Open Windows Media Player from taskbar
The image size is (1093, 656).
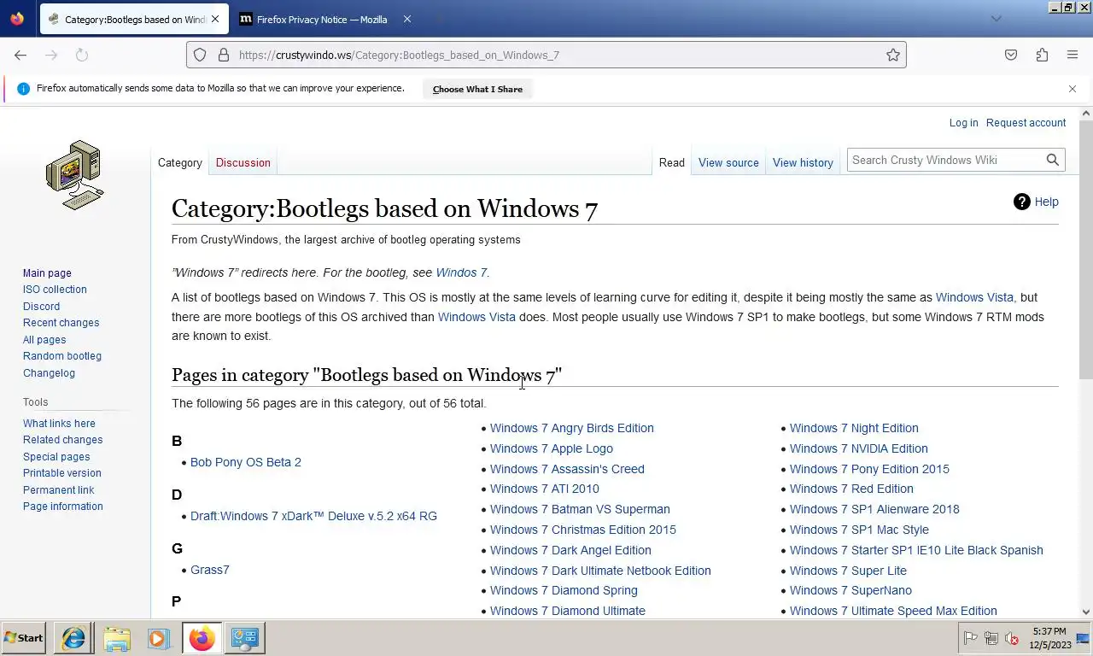pos(158,638)
